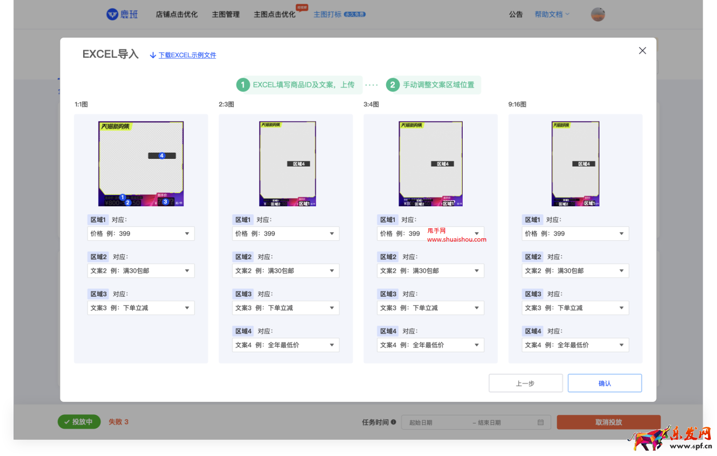Open 区域1 dropdown under 3:4图
This screenshot has height=456, width=717.
[x=430, y=234]
